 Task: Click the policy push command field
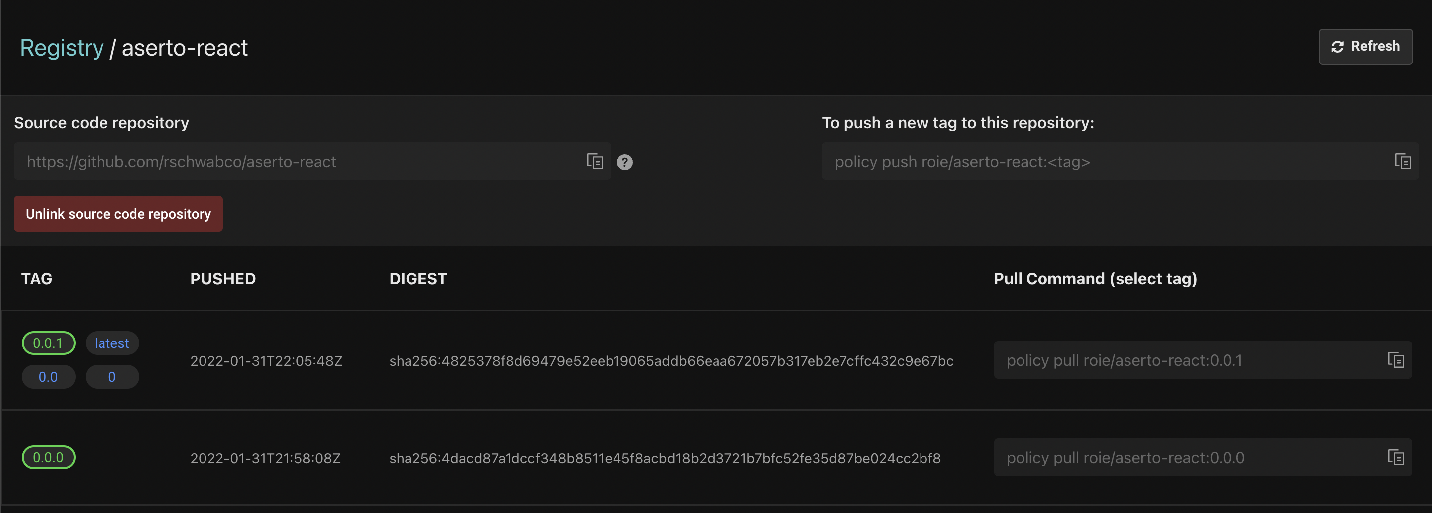(x=1120, y=161)
